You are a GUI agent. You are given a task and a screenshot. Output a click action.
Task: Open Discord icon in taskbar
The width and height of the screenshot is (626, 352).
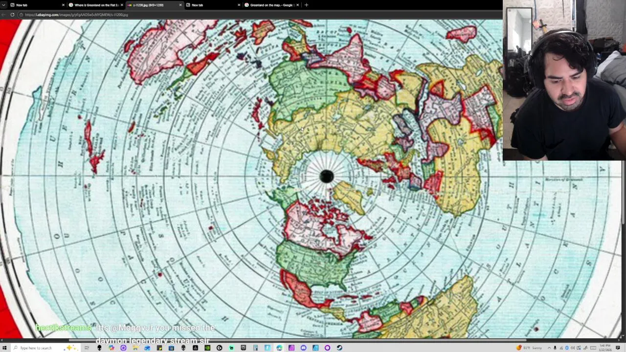(x=303, y=348)
